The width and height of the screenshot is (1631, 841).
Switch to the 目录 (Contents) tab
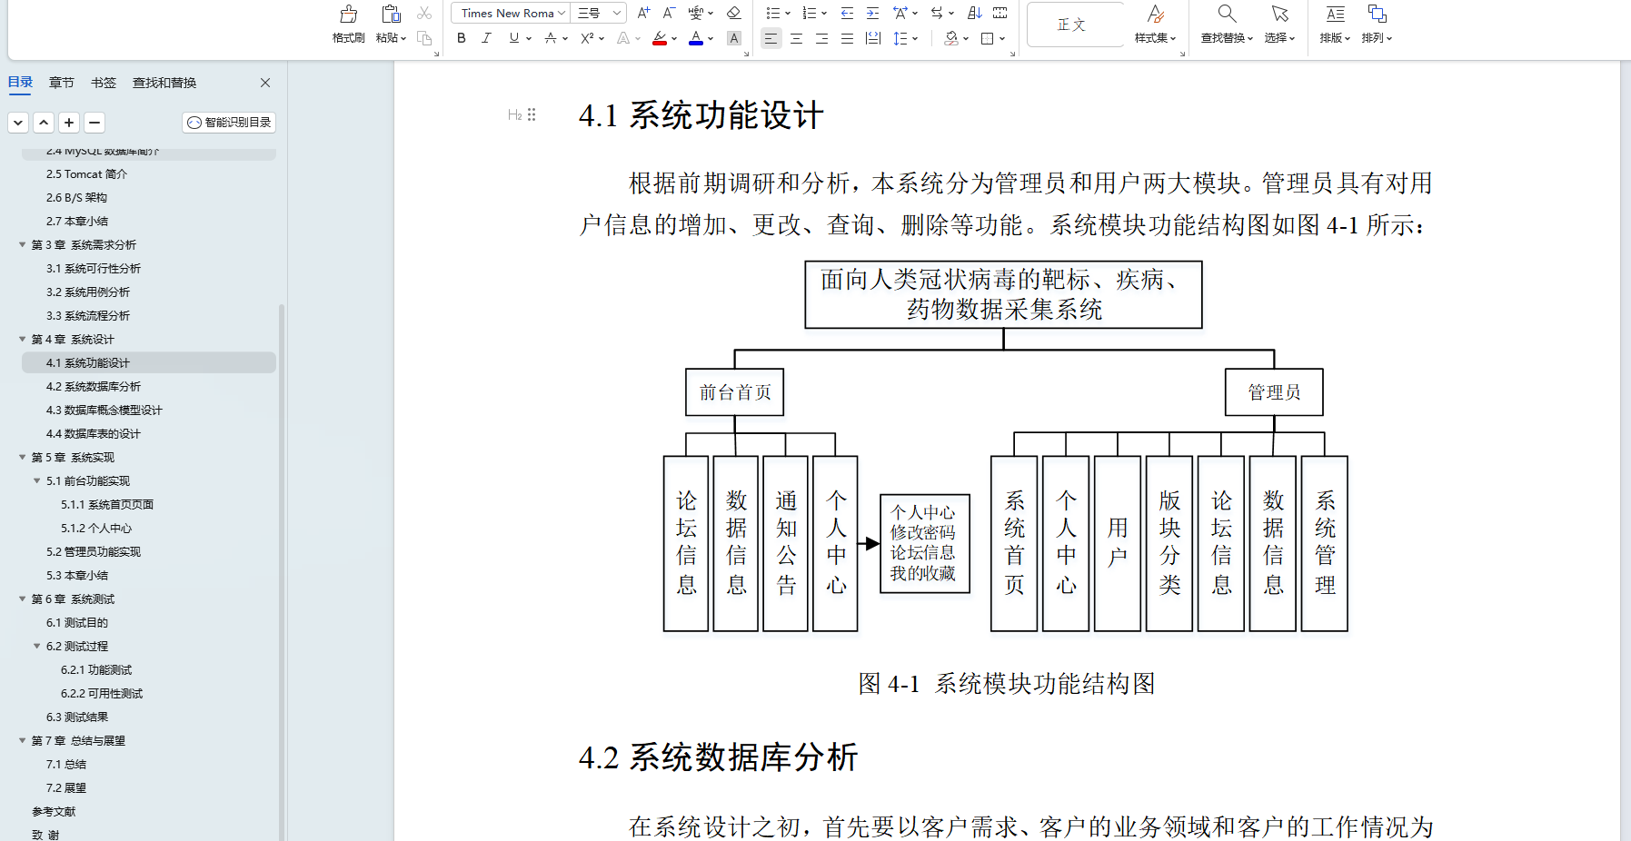(20, 83)
